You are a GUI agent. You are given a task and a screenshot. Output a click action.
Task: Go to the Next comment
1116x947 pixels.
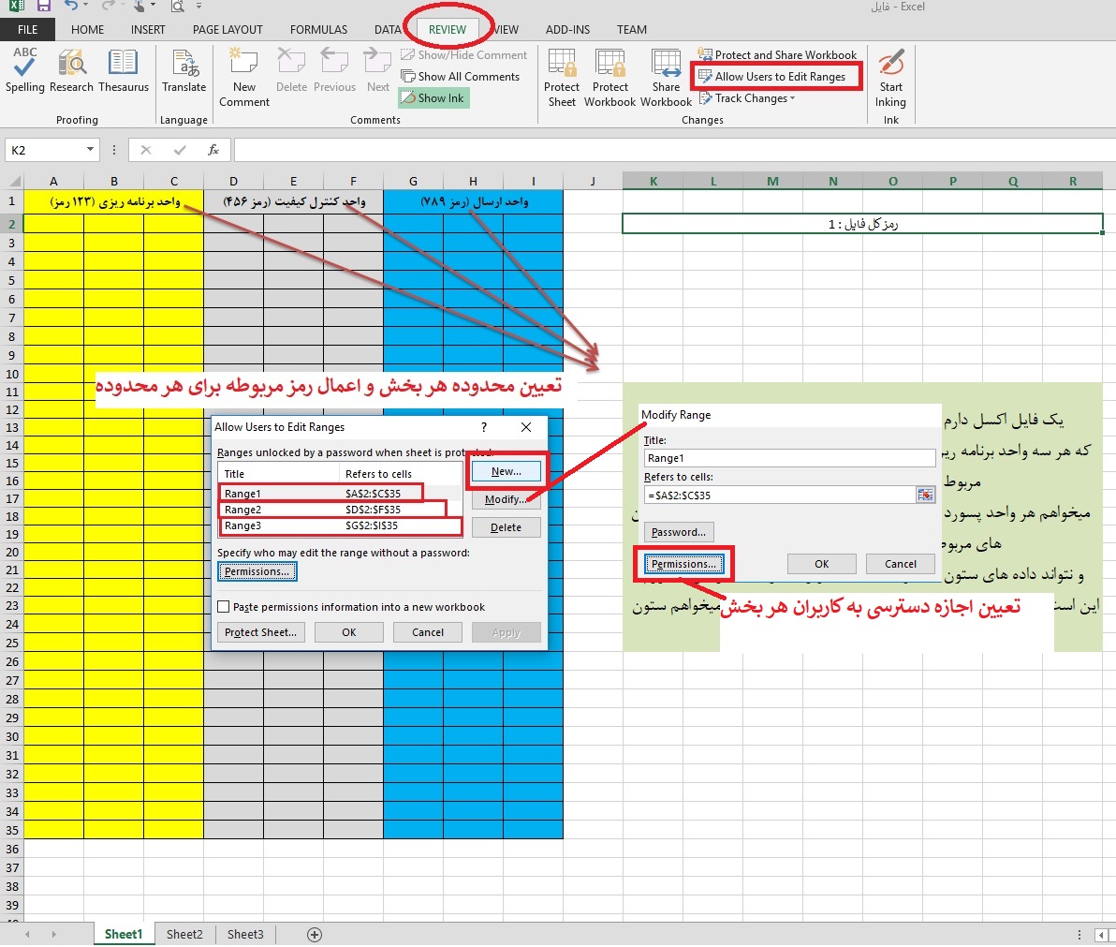(378, 69)
